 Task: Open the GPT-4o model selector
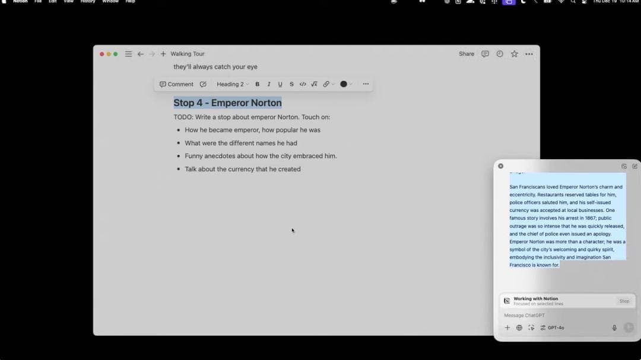tap(553, 327)
